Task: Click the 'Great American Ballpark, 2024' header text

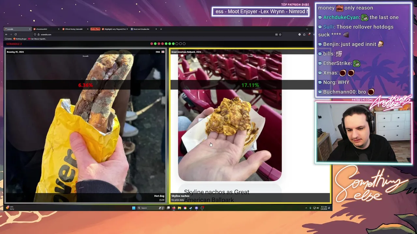Action: (186, 52)
